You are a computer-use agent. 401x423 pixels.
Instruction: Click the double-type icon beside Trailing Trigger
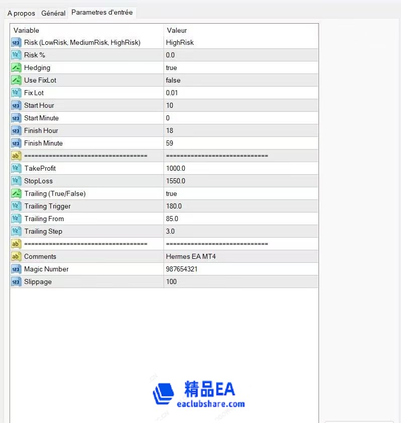16,206
